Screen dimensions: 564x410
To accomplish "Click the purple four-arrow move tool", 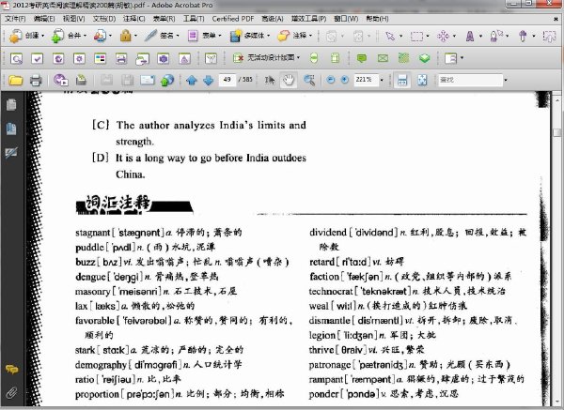I will (443, 36).
